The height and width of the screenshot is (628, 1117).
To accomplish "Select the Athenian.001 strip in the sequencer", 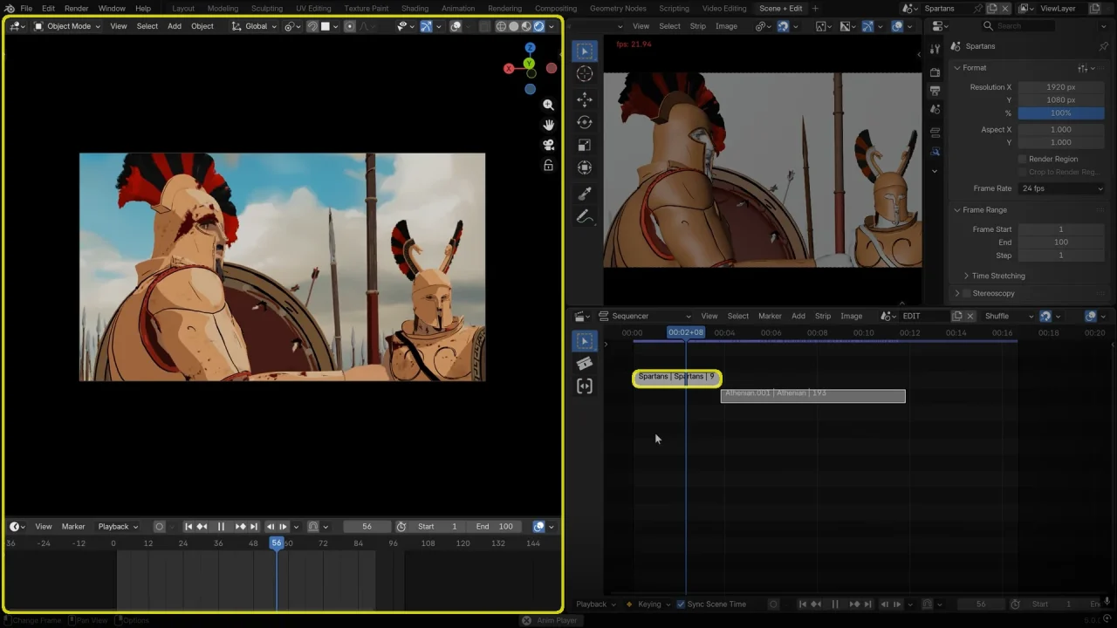I will pyautogui.click(x=812, y=393).
